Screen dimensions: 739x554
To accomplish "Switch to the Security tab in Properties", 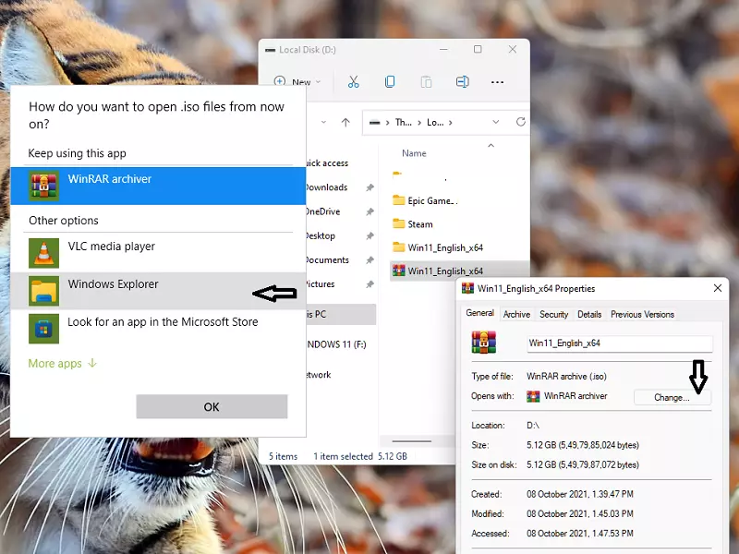I will click(x=553, y=315).
